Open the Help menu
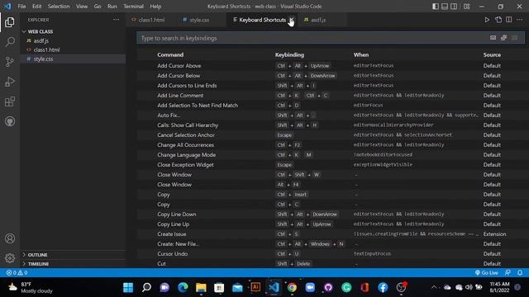This screenshot has width=529, height=297. [155, 7]
